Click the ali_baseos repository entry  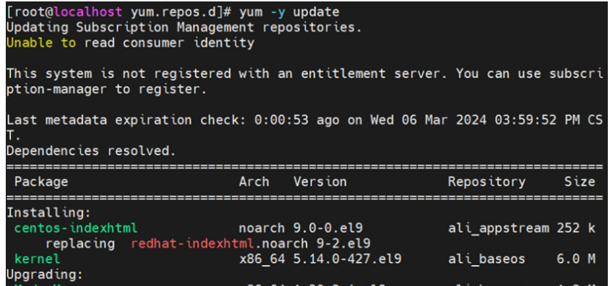pyautogui.click(x=486, y=259)
